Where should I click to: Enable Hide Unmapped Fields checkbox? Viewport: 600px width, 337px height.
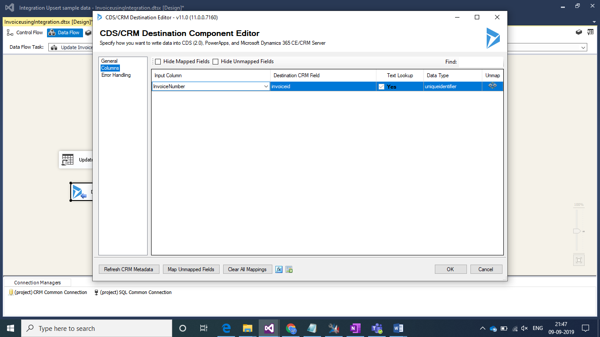click(x=216, y=61)
